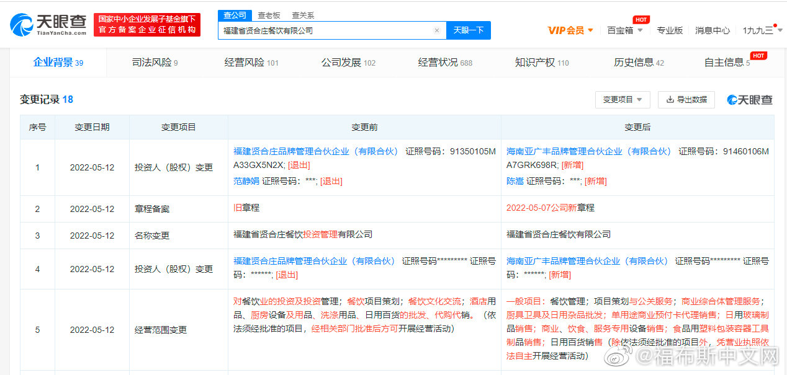This screenshot has width=787, height=375.
Task: Click the 变更记录 18 section heading
Action: point(47,99)
